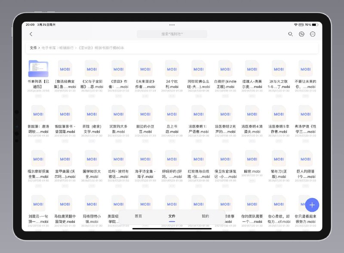Expand options under the 书单列表 folder

[x=38, y=96]
